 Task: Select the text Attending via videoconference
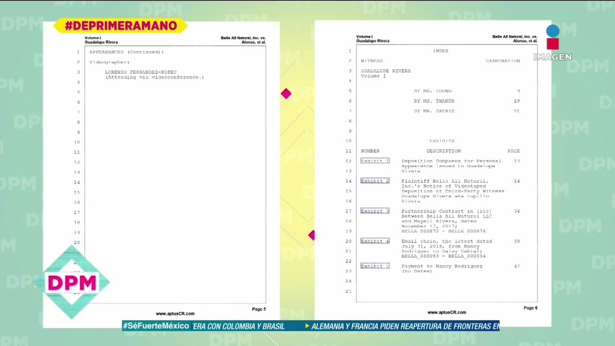click(155, 77)
